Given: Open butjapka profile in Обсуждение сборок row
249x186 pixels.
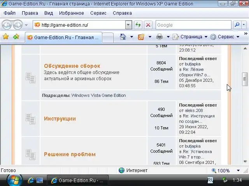Looking at the screenshot, I should (193, 64).
